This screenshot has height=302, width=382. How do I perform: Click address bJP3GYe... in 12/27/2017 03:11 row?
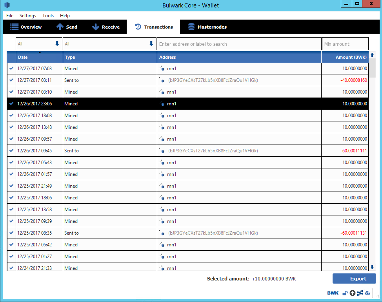coord(213,80)
